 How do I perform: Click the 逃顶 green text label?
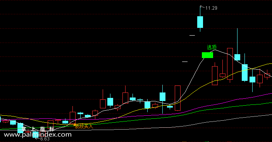click(x=212, y=47)
